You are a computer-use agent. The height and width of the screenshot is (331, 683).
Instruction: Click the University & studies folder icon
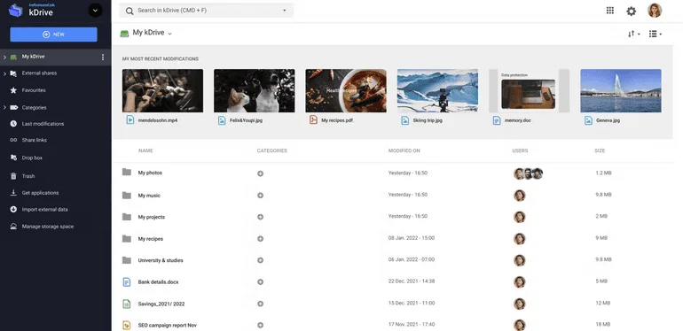coord(127,260)
